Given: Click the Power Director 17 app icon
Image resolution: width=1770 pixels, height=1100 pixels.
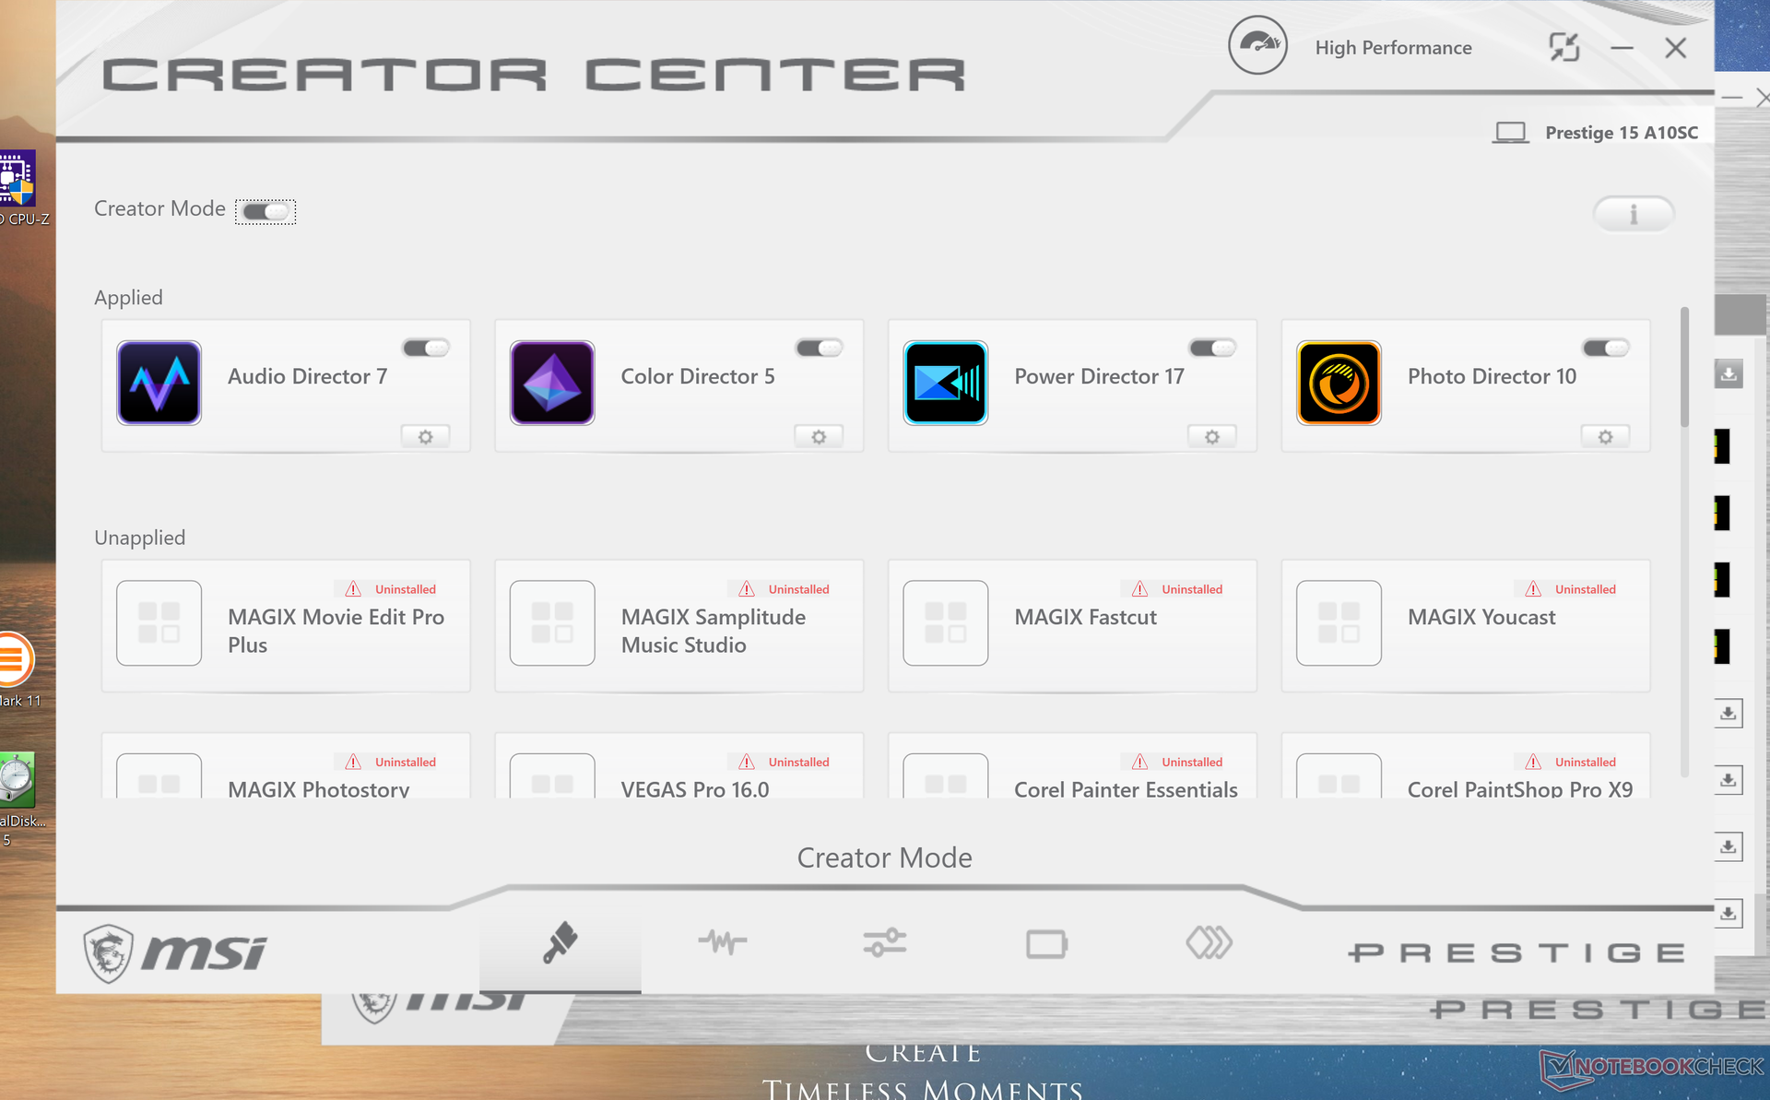Looking at the screenshot, I should [x=945, y=383].
